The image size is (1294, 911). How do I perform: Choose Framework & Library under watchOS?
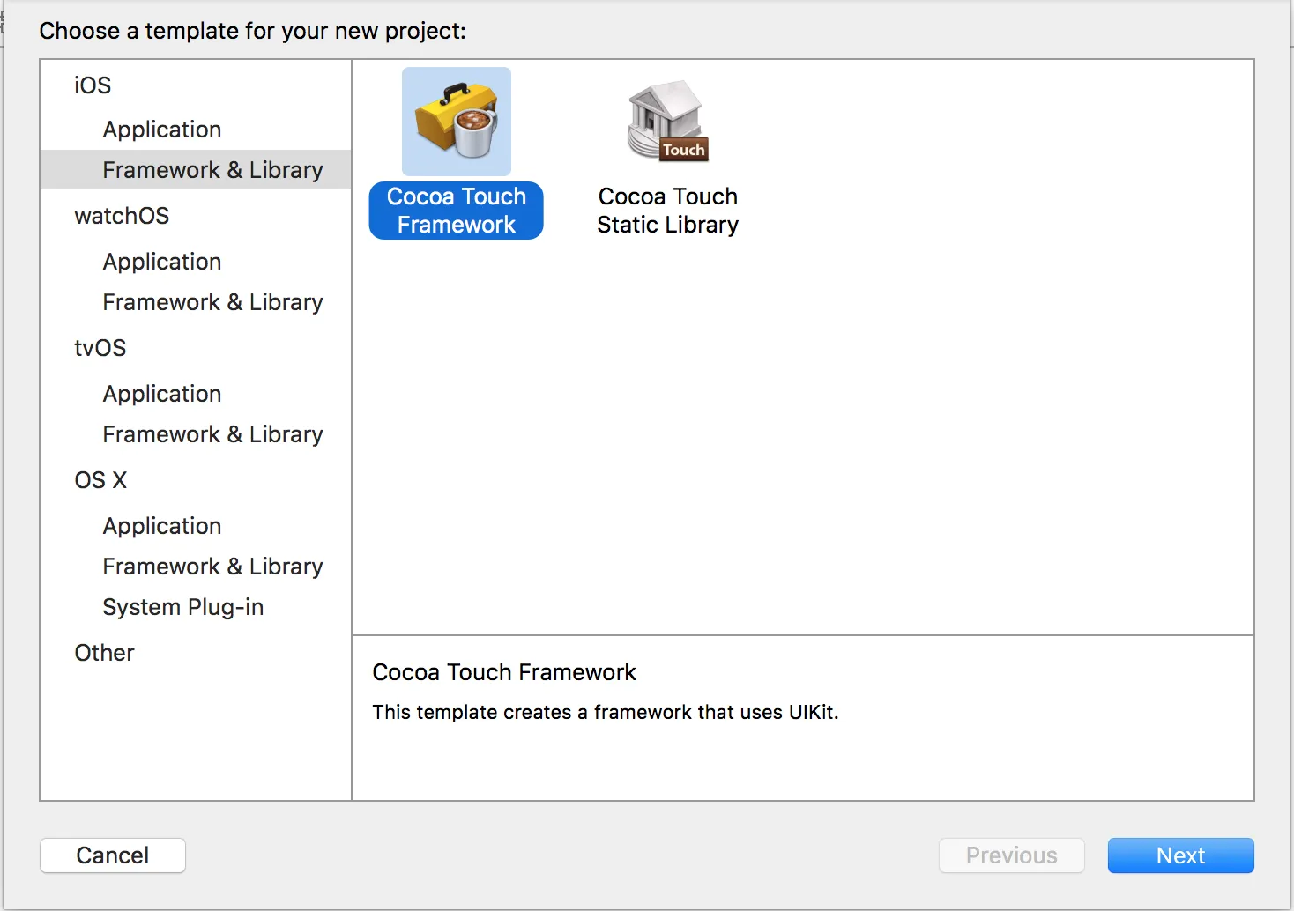[x=212, y=302]
